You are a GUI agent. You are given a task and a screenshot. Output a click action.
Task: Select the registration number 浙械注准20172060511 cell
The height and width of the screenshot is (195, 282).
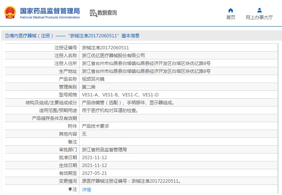pos(105,48)
